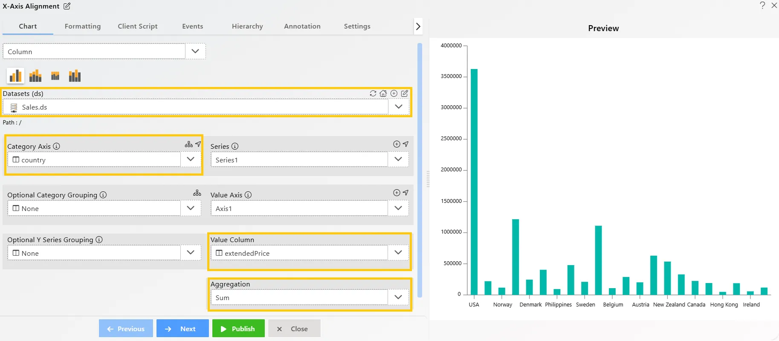Edit the X-Axis Alignment title pencil icon
The image size is (779, 341).
[x=67, y=6]
